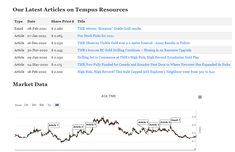
Task: Open 'TMR Observes Visible Gold' article link
Action: tap(134, 43)
